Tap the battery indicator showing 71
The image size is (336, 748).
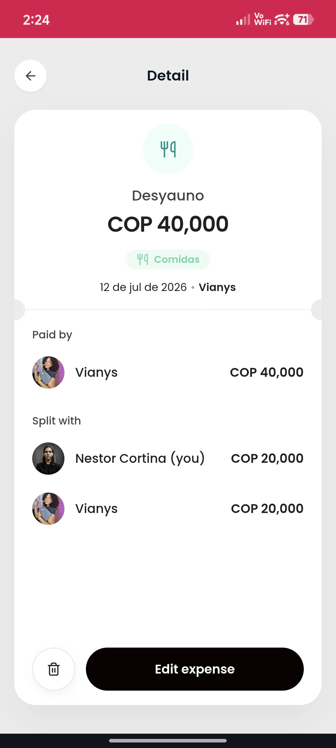(303, 20)
